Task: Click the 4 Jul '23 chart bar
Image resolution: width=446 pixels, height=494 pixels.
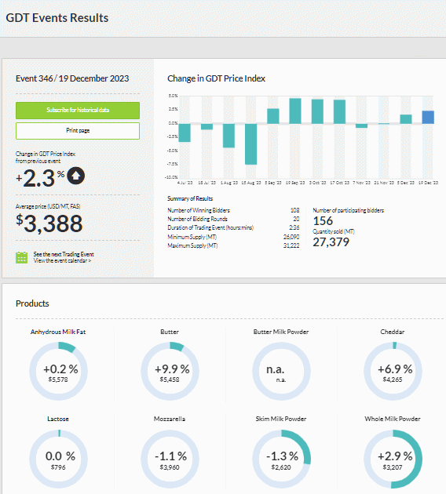Action: tap(185, 133)
